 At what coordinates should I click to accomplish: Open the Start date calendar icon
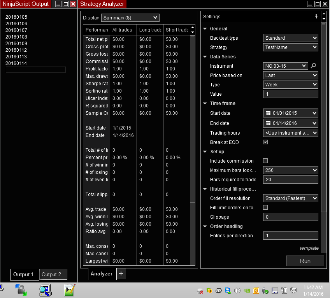click(268, 113)
